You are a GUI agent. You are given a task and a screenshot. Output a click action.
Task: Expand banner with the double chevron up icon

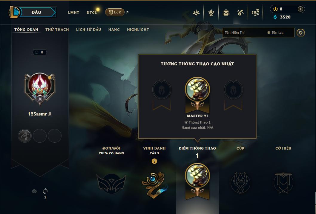[34, 191]
